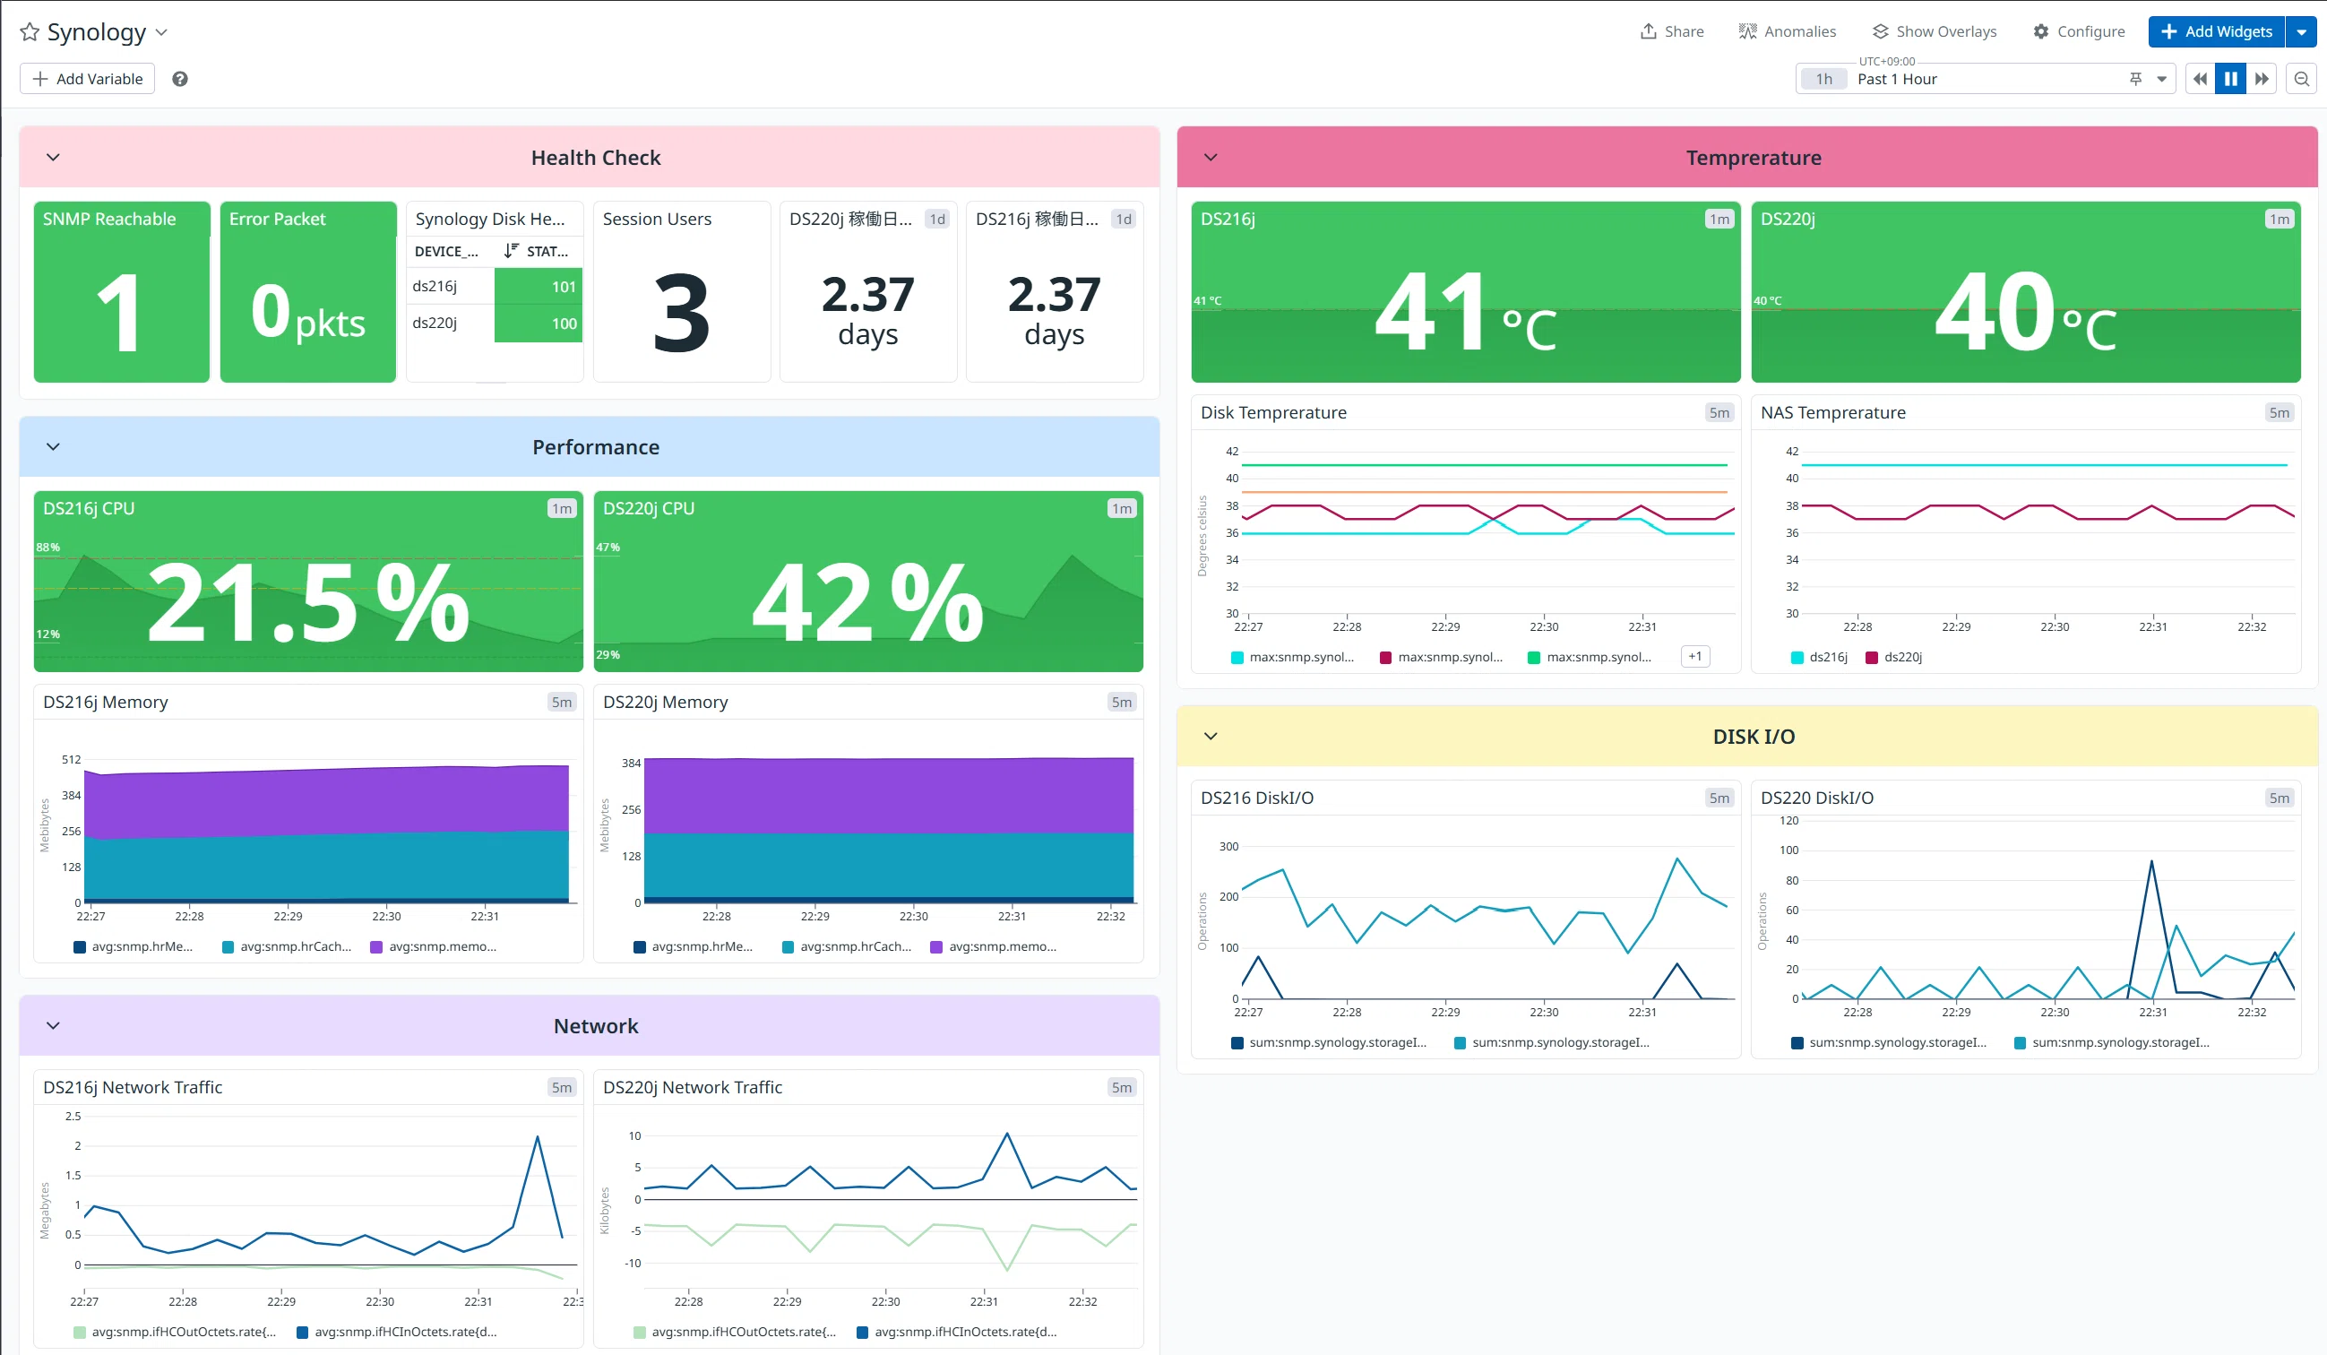The height and width of the screenshot is (1355, 2327).
Task: Collapse the Performance group
Action: click(53, 446)
